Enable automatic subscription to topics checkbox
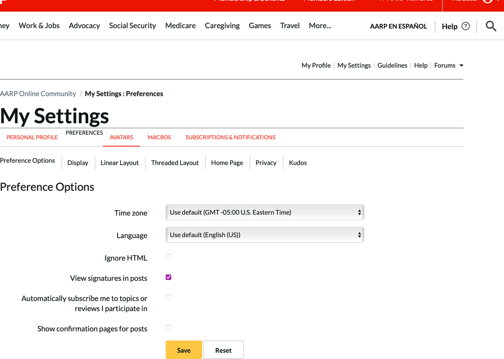This screenshot has height=359, width=504. [169, 297]
